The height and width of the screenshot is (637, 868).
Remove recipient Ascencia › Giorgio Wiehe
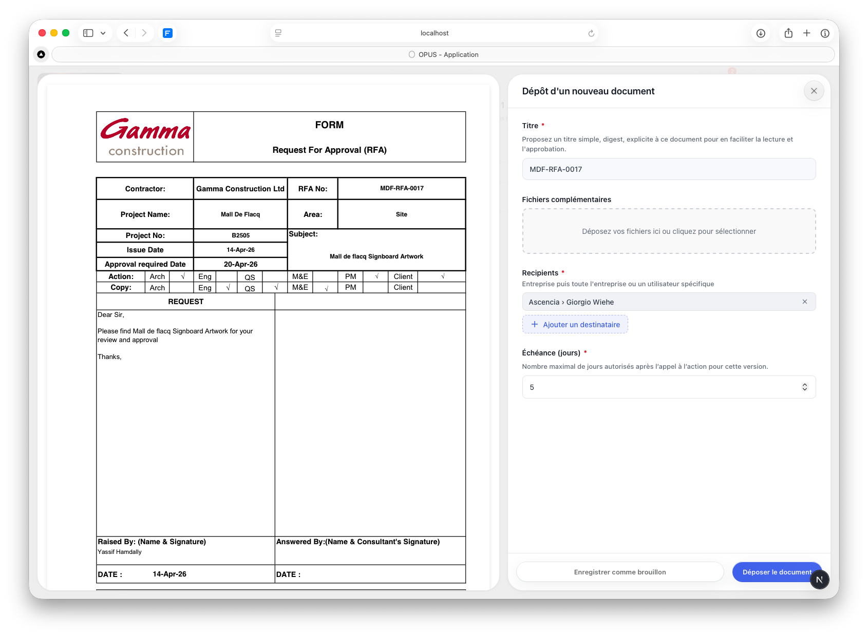pos(805,302)
